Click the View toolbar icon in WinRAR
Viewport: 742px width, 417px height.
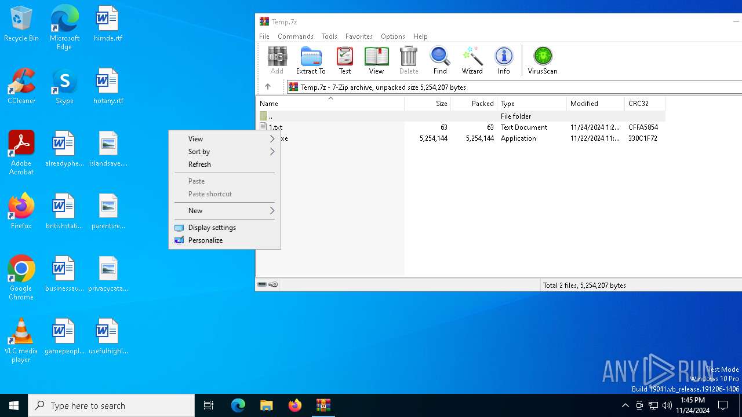click(376, 61)
